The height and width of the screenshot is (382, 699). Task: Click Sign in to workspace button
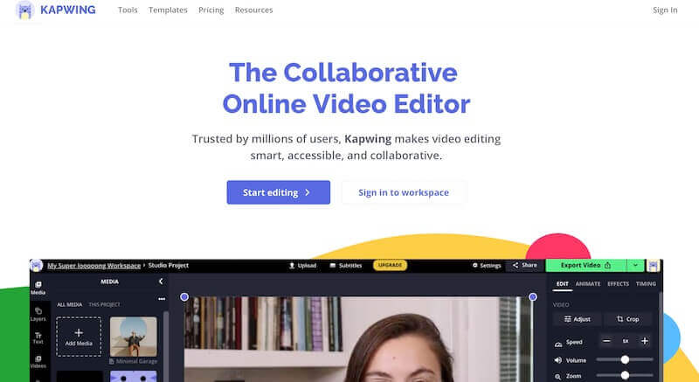point(404,192)
